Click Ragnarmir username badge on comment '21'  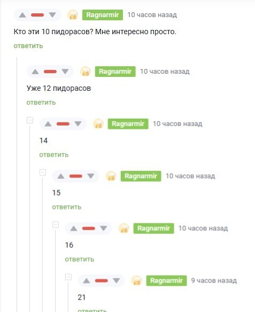tap(166, 280)
